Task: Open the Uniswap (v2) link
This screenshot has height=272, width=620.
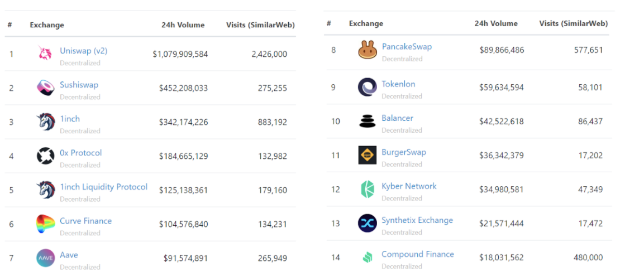Action: 83,51
